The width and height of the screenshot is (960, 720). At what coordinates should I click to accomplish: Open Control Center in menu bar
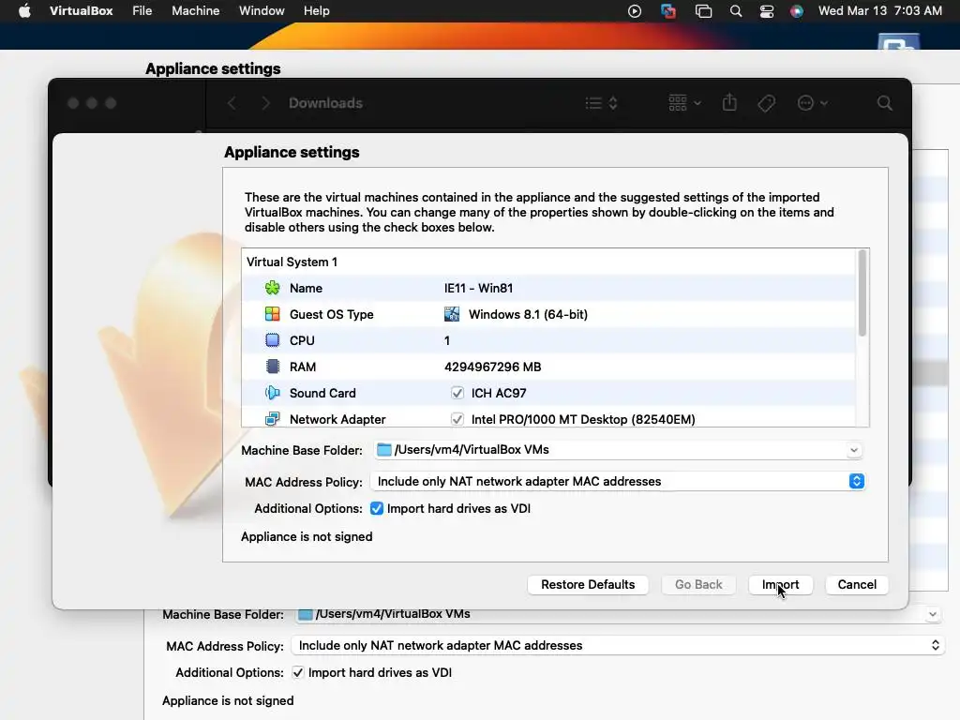point(767,11)
